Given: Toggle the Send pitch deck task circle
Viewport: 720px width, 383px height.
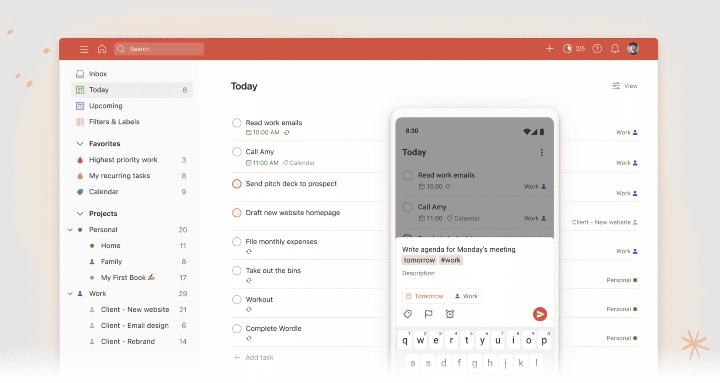Looking at the screenshot, I should [237, 184].
